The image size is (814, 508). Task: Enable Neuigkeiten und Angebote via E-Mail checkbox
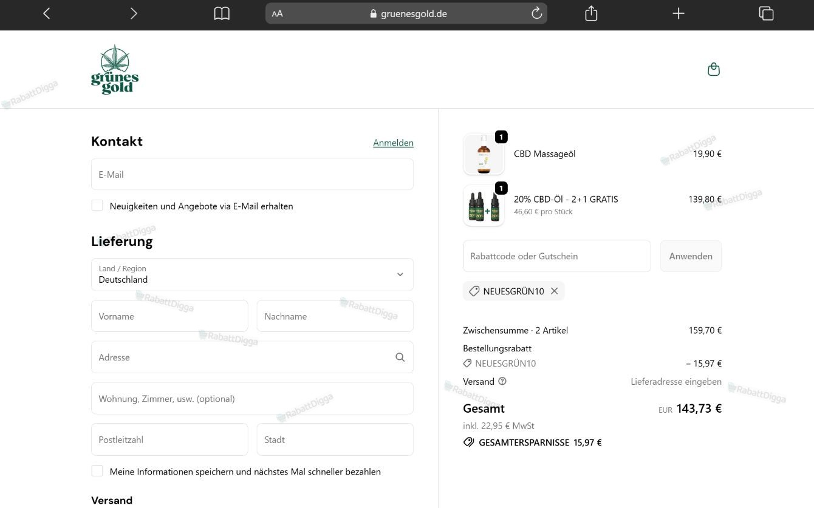[97, 206]
